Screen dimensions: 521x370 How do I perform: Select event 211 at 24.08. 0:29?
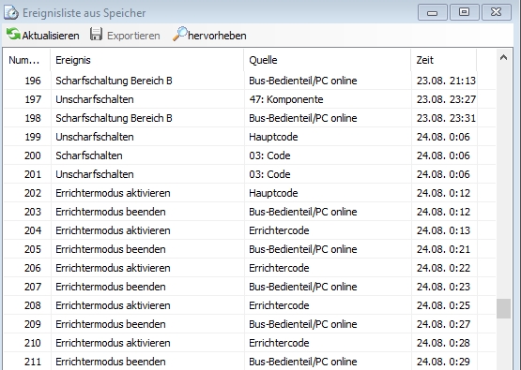tap(250, 362)
